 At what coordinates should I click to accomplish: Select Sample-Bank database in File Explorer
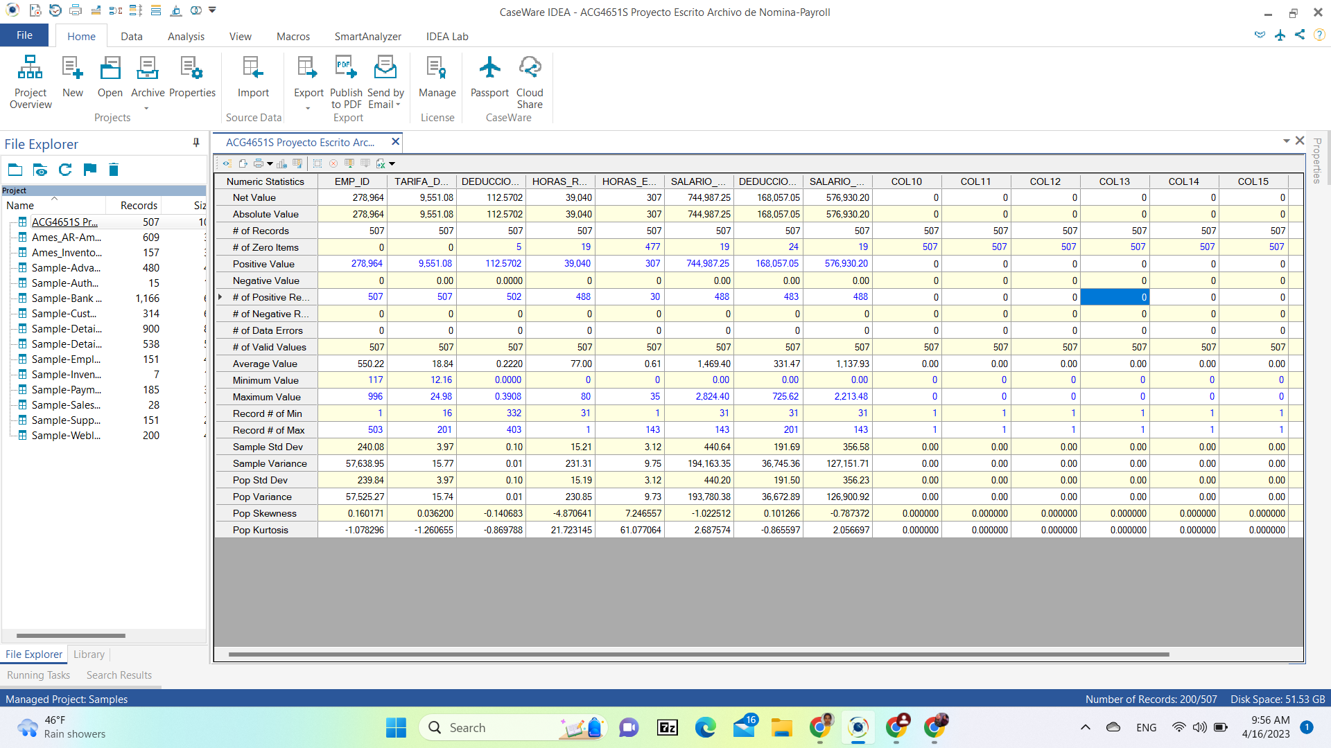[67, 299]
